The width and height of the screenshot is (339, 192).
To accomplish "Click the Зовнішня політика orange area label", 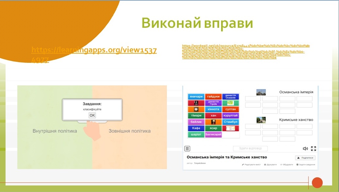I will click(130, 131).
